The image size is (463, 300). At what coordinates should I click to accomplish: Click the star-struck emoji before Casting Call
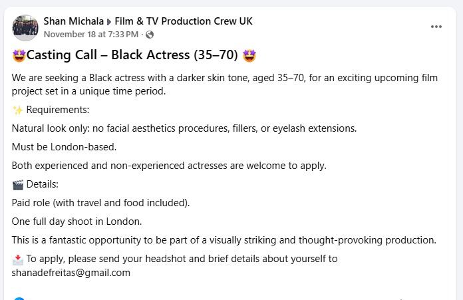(x=19, y=56)
